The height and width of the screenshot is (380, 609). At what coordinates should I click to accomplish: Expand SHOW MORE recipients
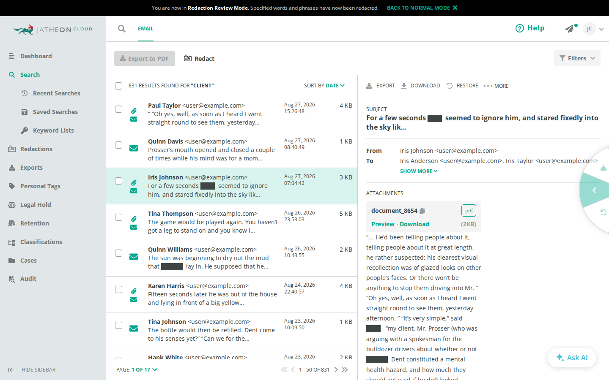(x=419, y=171)
